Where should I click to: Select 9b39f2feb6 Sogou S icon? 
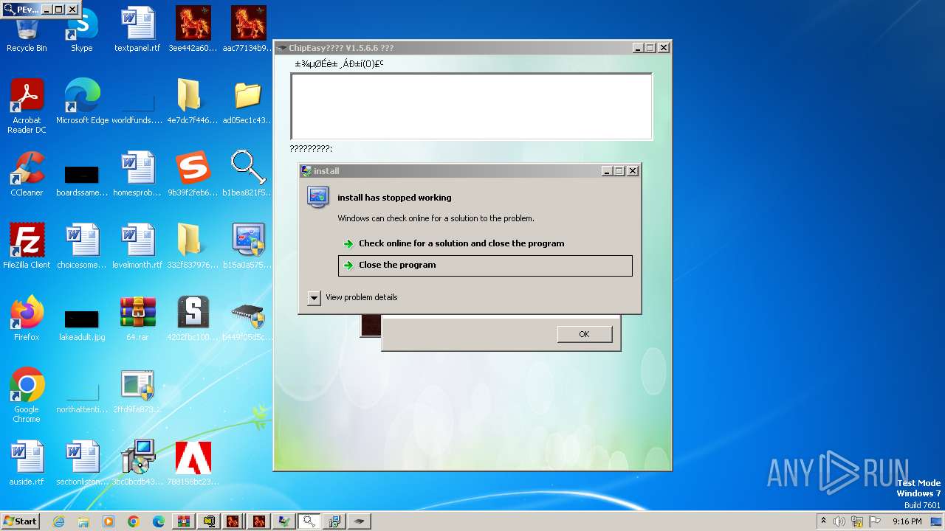[x=193, y=174]
